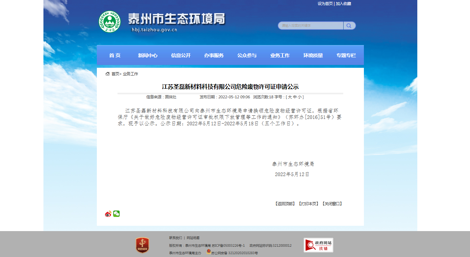
Task: Share the article via Weibo icon
Action: (x=108, y=214)
